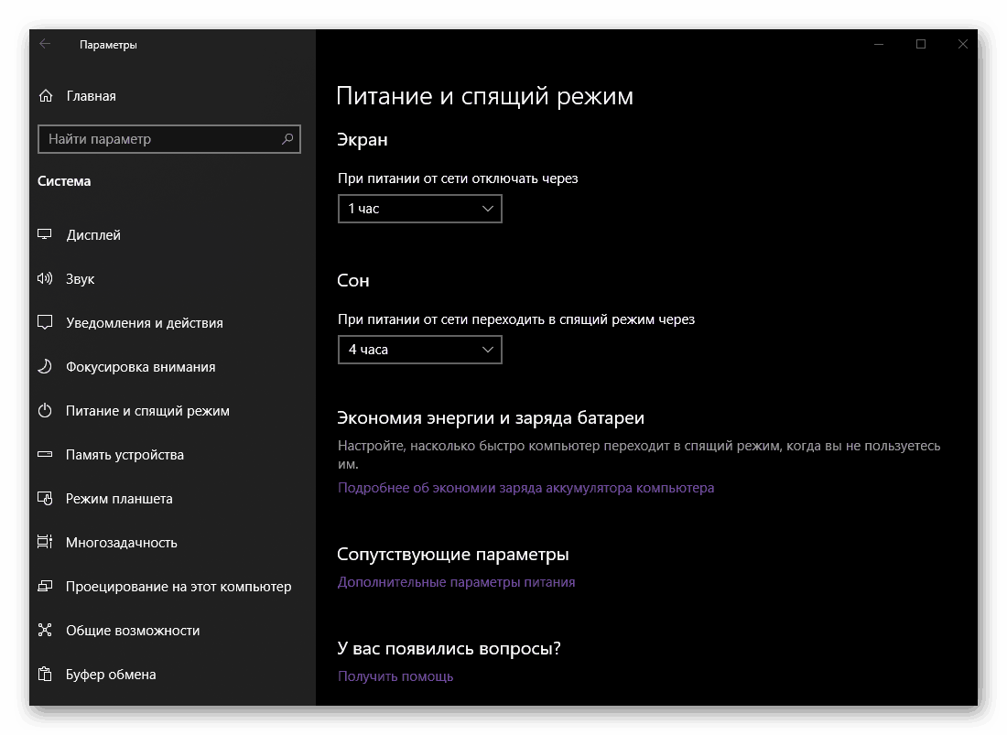Open Проецирование на этот компьютер settings
Image resolution: width=1007 pixels, height=735 pixels.
(x=179, y=587)
